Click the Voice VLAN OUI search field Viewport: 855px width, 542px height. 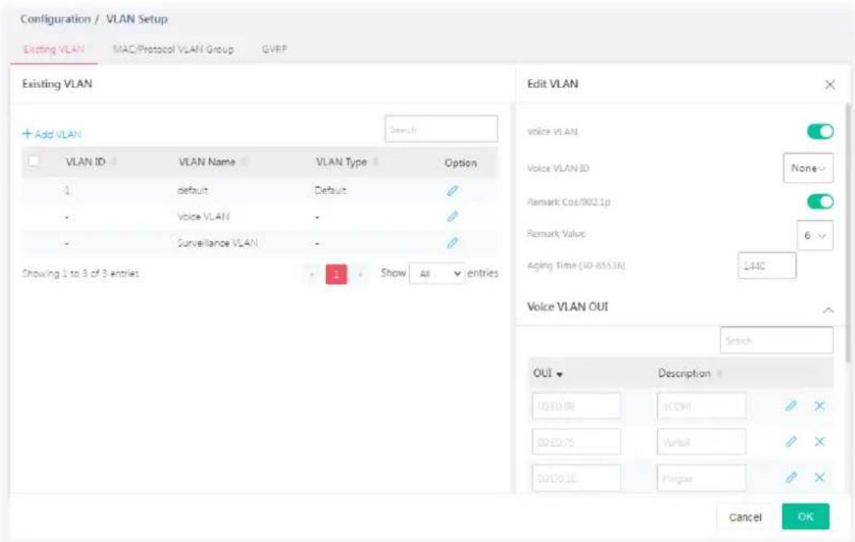(776, 340)
